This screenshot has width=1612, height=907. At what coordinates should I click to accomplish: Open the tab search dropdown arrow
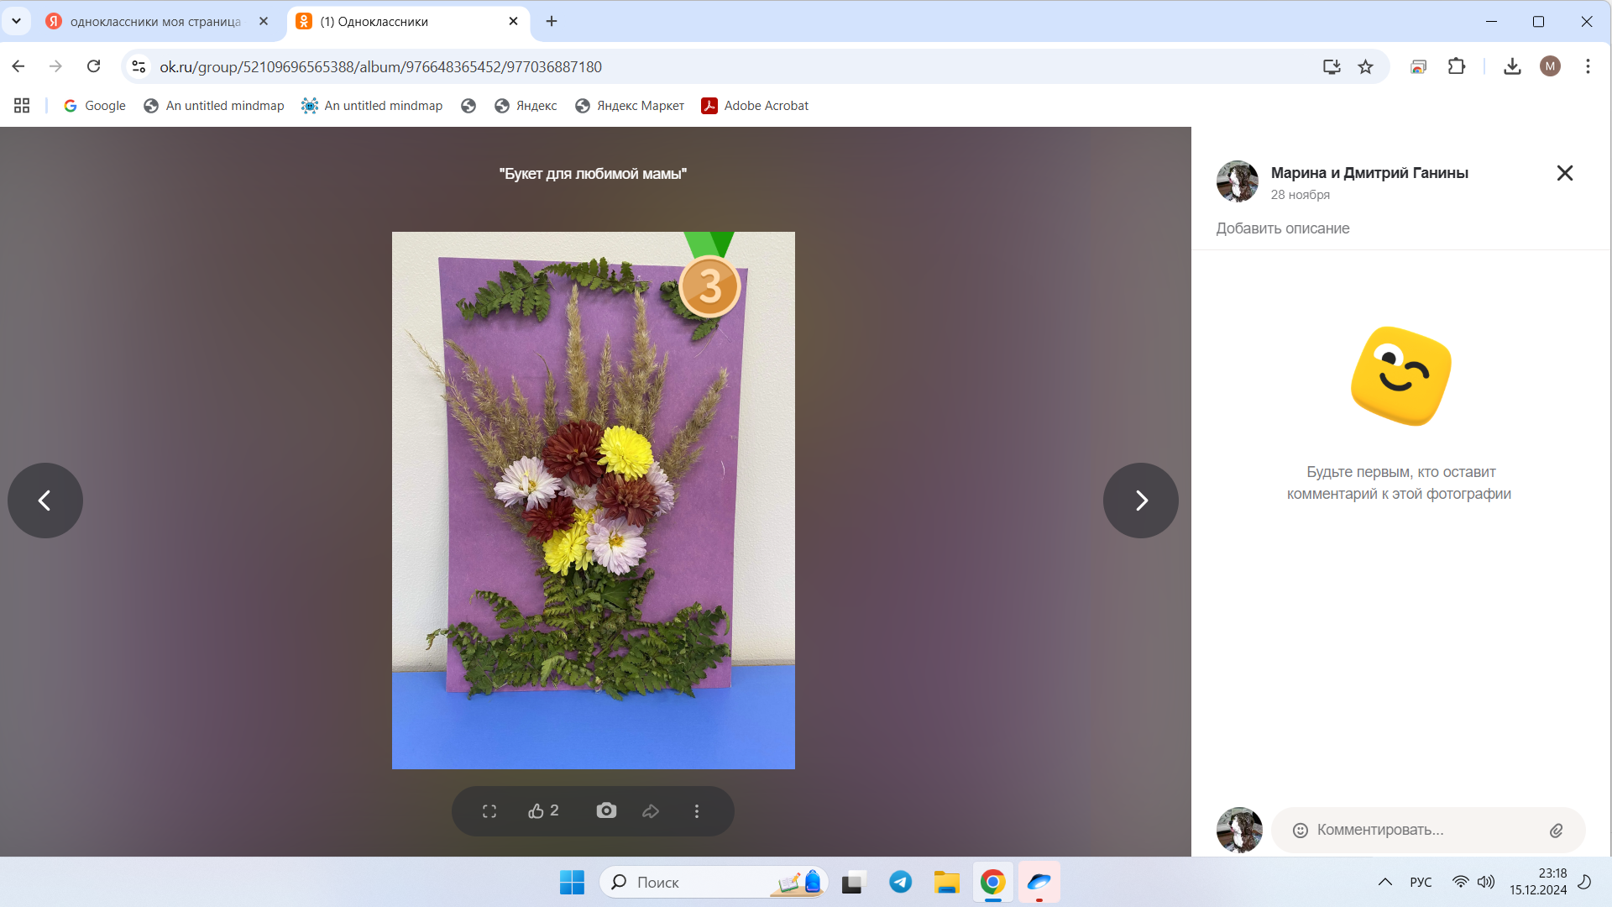tap(16, 22)
